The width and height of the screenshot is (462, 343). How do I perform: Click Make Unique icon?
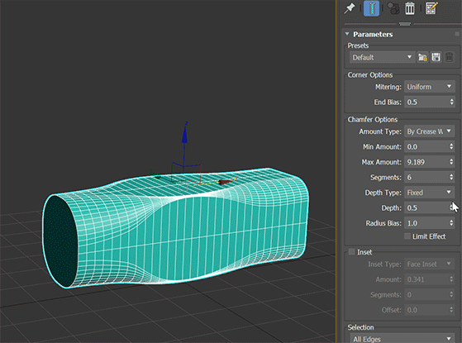(x=393, y=8)
